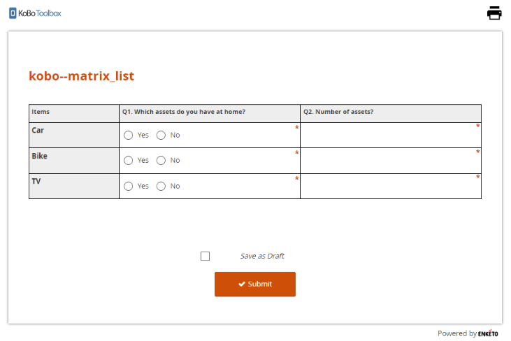Enable the Save as Draft checkbox
Screen dimensions: 511x341
(205, 256)
